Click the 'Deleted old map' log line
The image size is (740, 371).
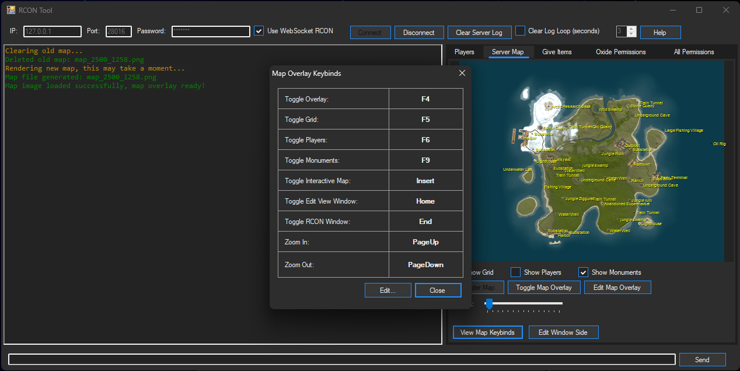click(x=75, y=60)
